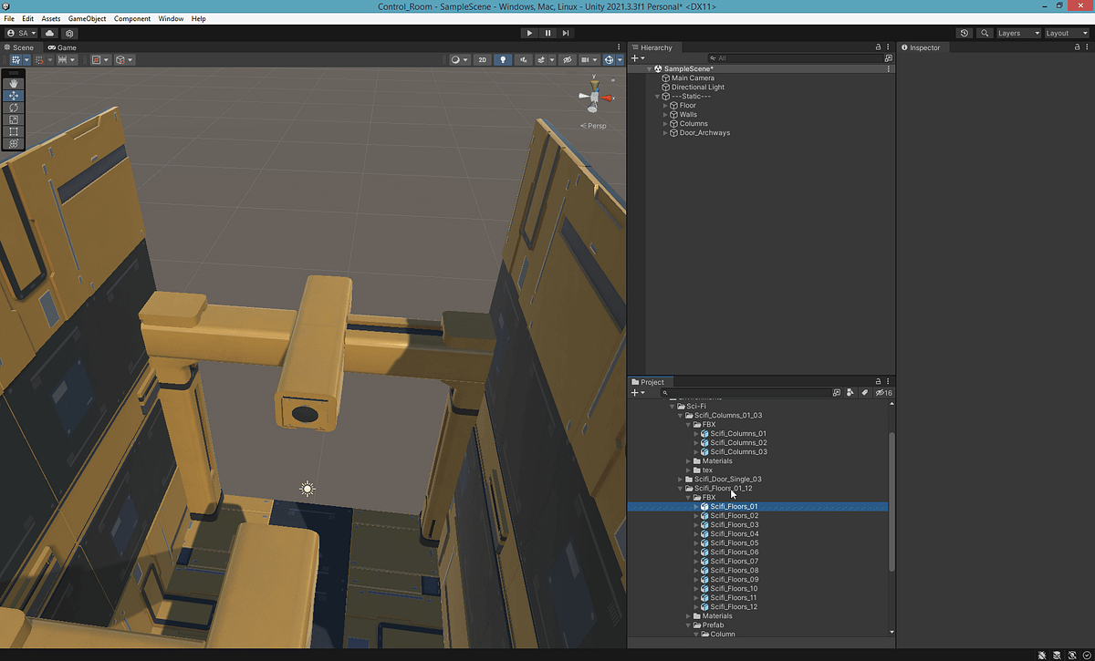
Task: Select Directional Light in the Hierarchy
Action: tap(700, 87)
